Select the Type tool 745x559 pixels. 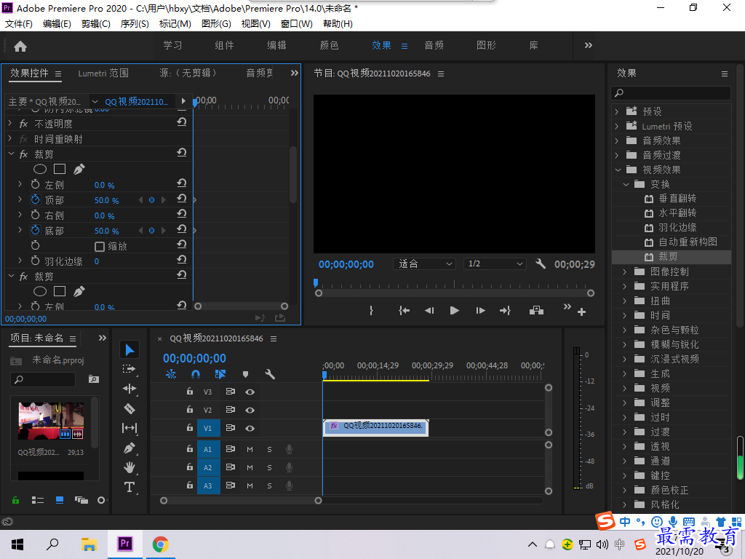click(x=130, y=487)
